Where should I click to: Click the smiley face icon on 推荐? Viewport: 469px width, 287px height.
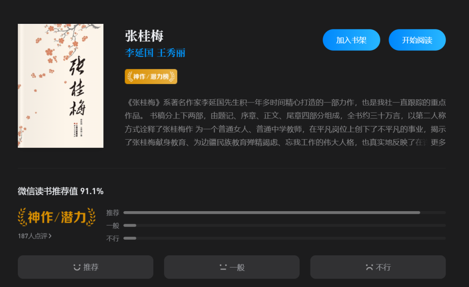point(77,267)
